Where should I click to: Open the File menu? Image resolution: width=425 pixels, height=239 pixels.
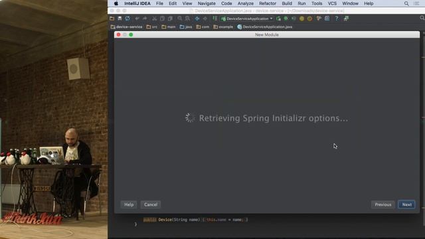tap(159, 3)
